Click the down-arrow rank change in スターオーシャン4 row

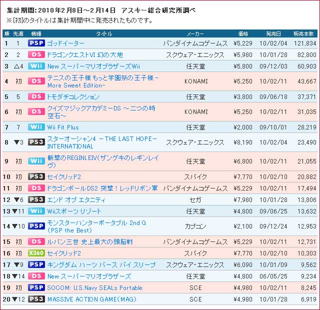pos(16,142)
